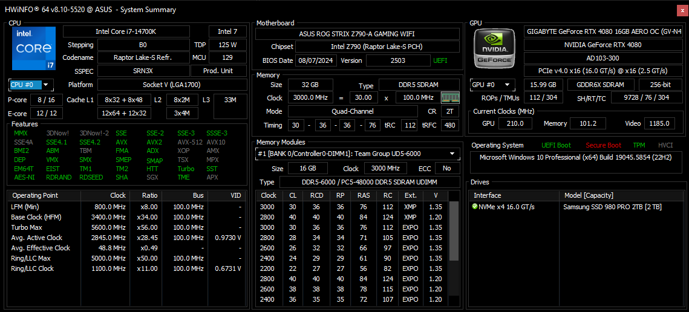Click the SSE4.2 feature label
The width and height of the screenshot is (689, 312).
(x=90, y=142)
